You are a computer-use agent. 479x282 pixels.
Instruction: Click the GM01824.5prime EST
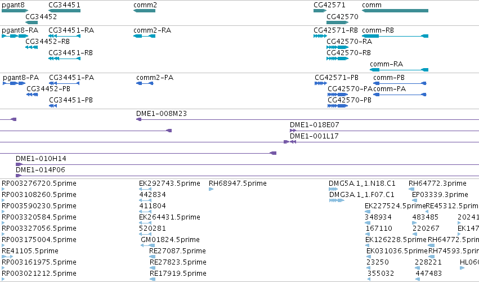[x=170, y=240]
